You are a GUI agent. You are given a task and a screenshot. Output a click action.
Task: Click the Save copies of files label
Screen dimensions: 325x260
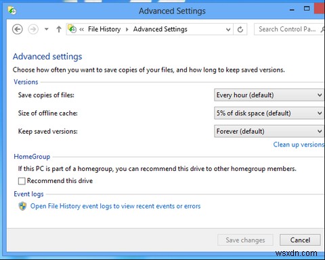(46, 95)
